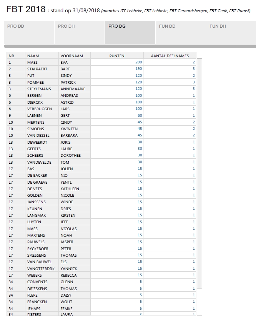
Task: Click the VERBRUGGEN name cell
Action: [x=42, y=109]
